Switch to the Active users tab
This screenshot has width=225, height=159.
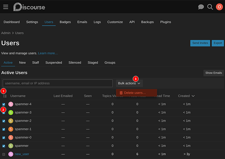coord(8,63)
